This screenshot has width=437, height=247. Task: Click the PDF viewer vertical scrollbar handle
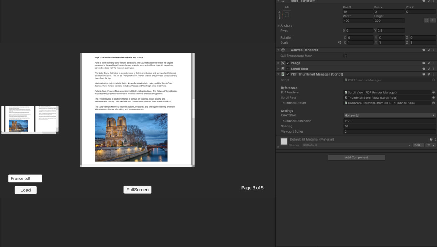(x=193, y=109)
